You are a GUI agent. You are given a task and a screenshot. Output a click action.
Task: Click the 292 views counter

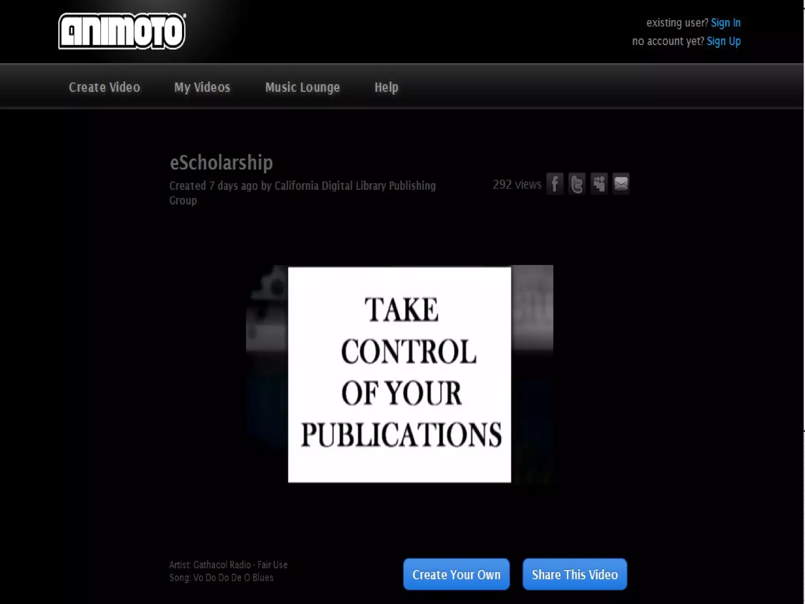click(x=517, y=184)
